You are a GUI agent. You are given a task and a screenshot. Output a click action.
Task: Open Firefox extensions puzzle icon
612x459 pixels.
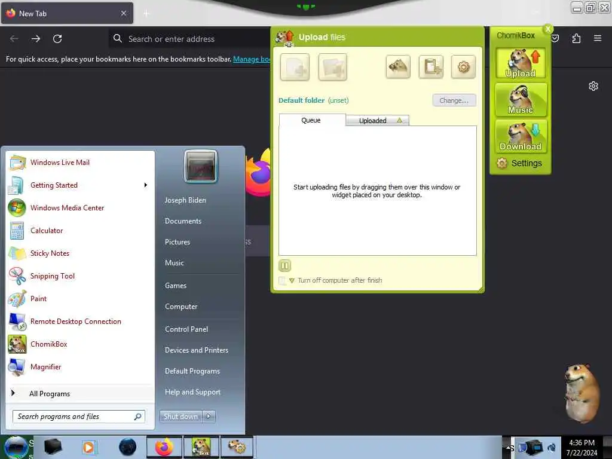pyautogui.click(x=576, y=38)
